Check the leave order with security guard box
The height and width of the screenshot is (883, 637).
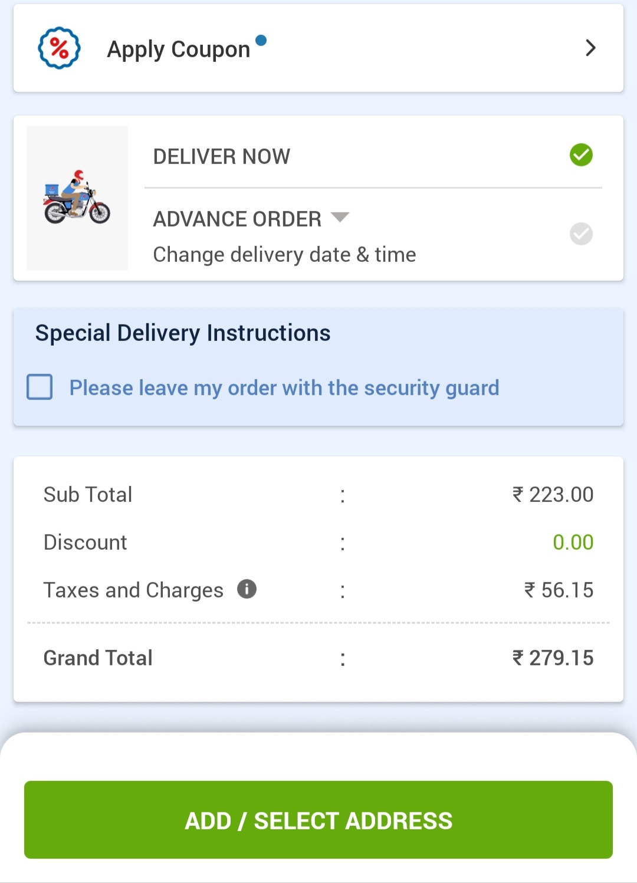pyautogui.click(x=40, y=388)
